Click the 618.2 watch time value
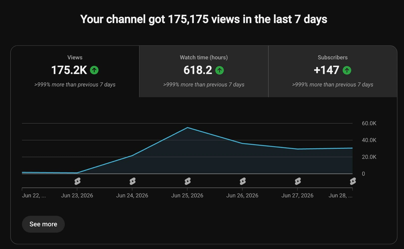 point(198,70)
